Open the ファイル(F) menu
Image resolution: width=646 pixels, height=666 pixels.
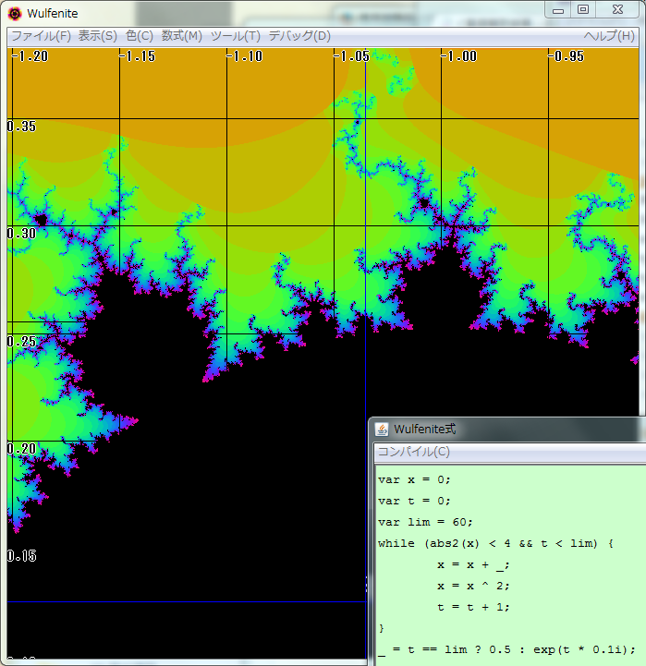[41, 36]
